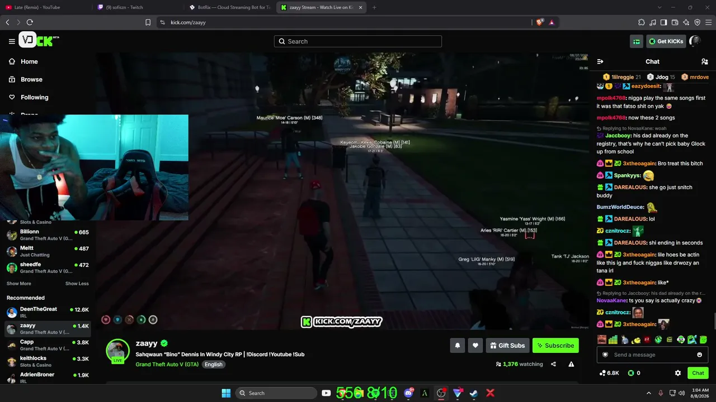Click Show More in followed channels
This screenshot has width=716, height=402.
click(x=18, y=284)
